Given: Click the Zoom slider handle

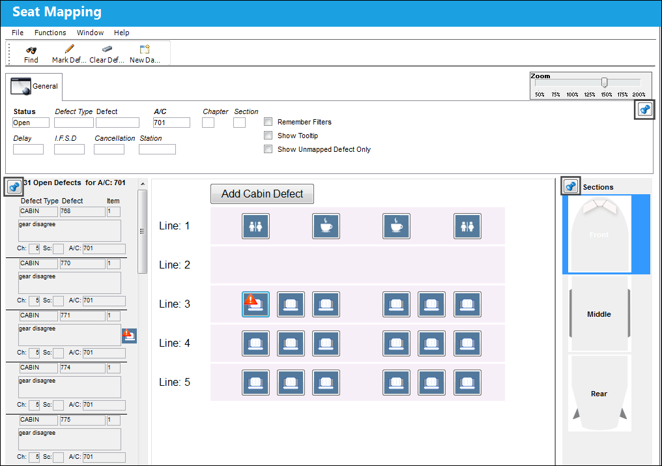Looking at the screenshot, I should click(x=604, y=82).
